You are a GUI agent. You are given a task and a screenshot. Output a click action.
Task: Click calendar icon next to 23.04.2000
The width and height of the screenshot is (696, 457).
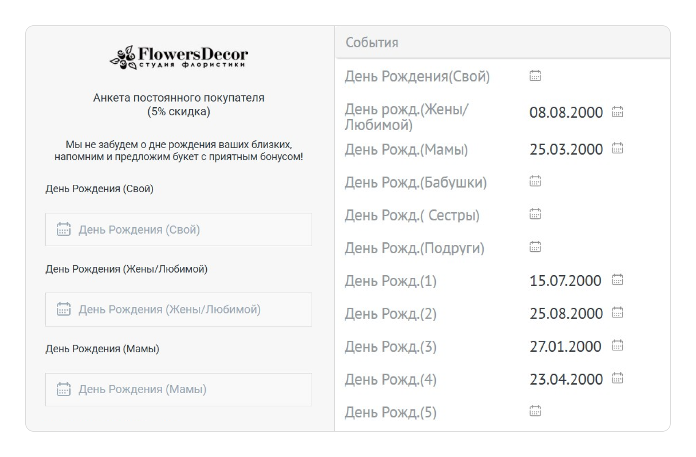point(617,378)
